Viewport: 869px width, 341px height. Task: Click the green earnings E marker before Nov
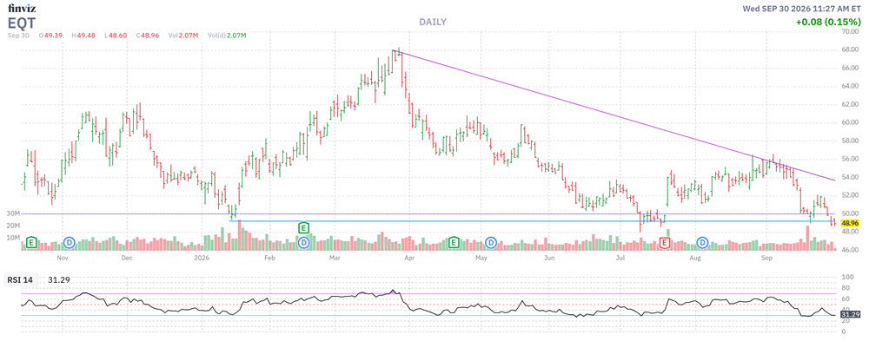coord(31,242)
